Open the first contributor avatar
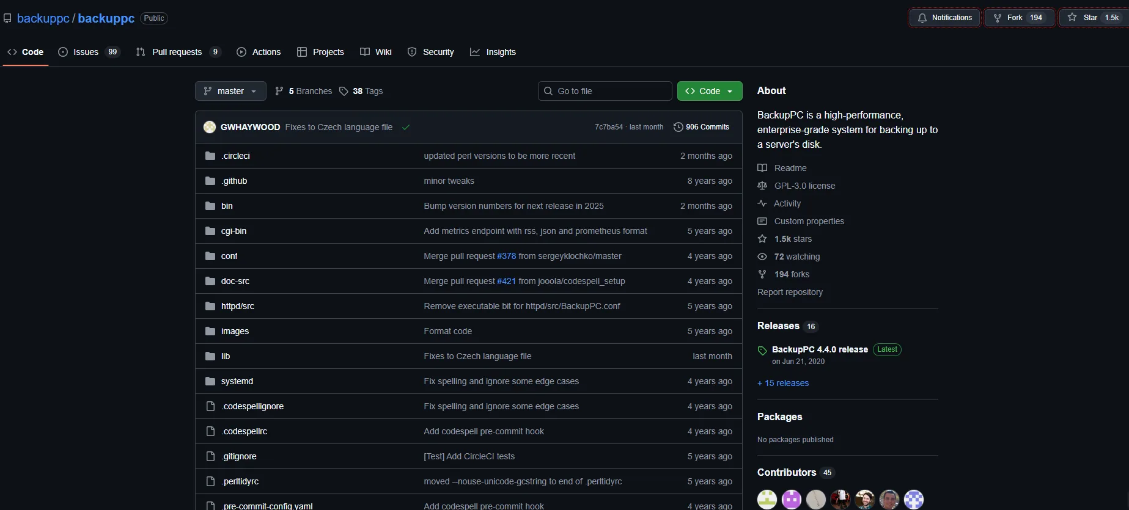This screenshot has height=510, width=1129. [x=767, y=499]
